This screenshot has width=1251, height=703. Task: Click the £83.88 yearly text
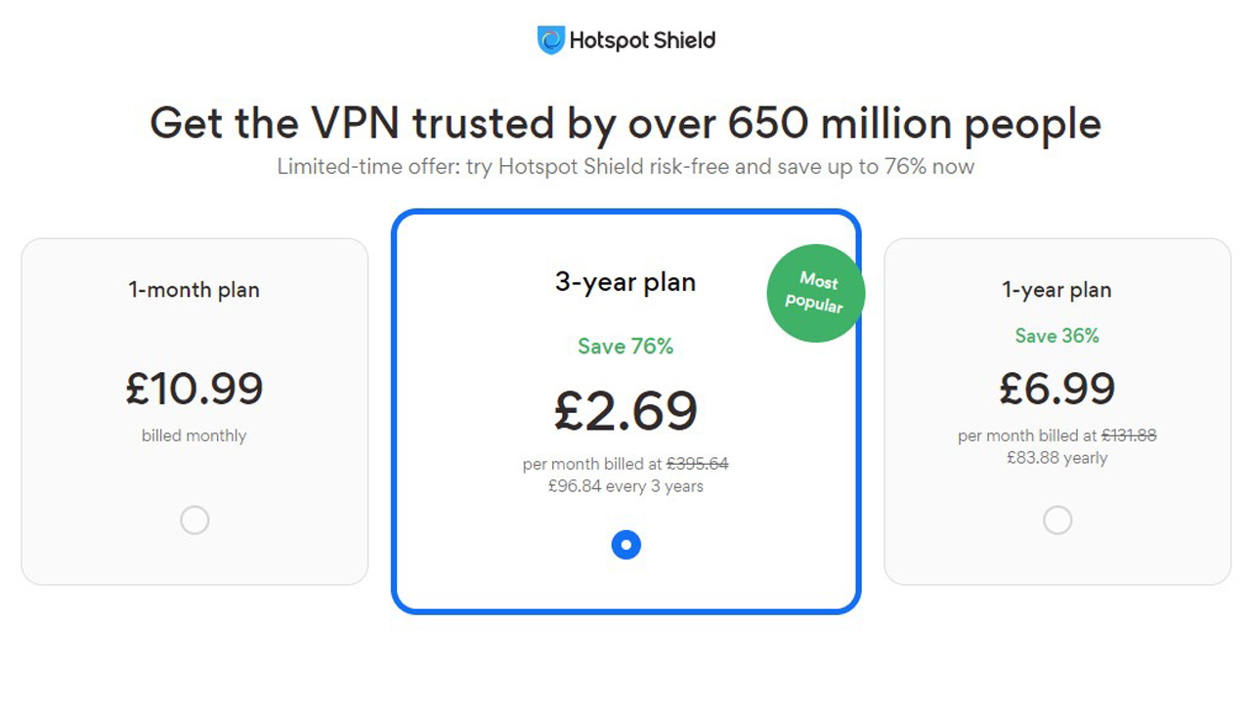pyautogui.click(x=1057, y=457)
